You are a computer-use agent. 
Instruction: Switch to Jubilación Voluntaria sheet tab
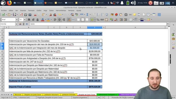[51, 95]
